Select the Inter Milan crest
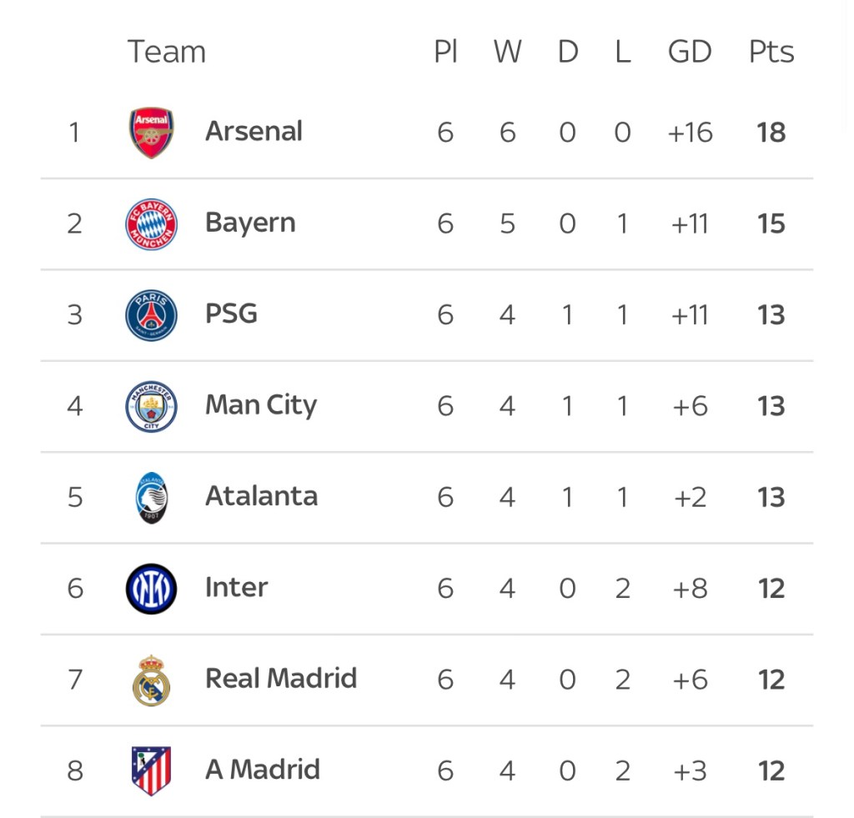Image resolution: width=854 pixels, height=818 pixels. 151,589
